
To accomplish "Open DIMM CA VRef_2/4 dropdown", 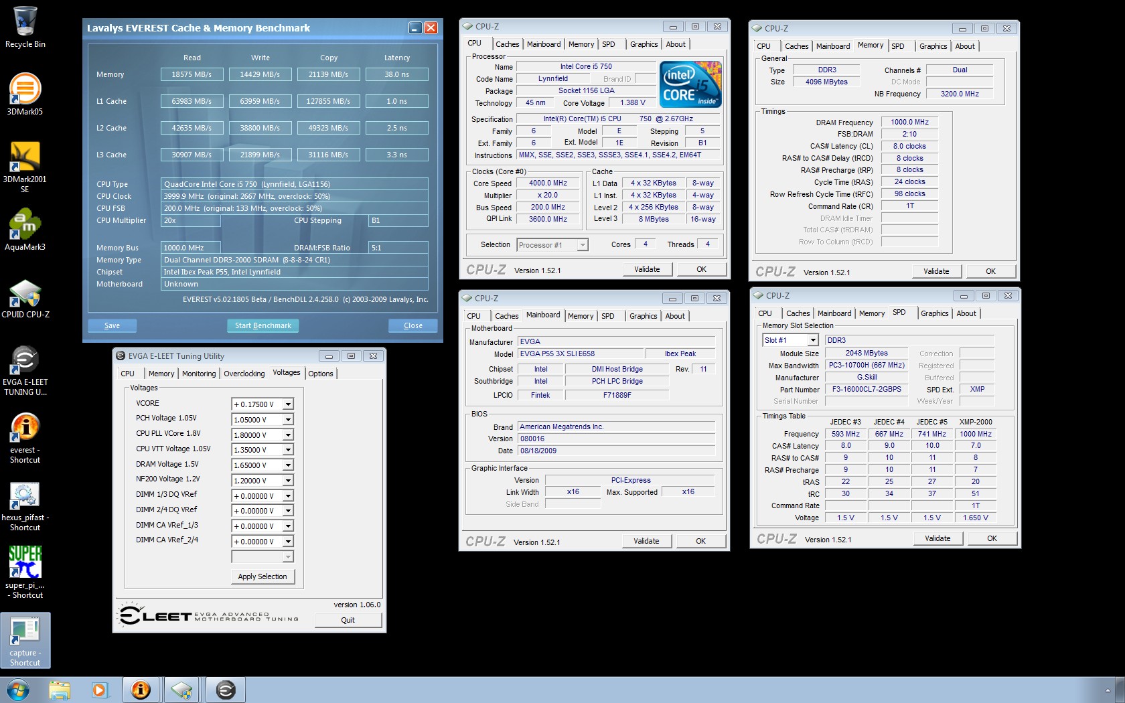I will coord(288,542).
